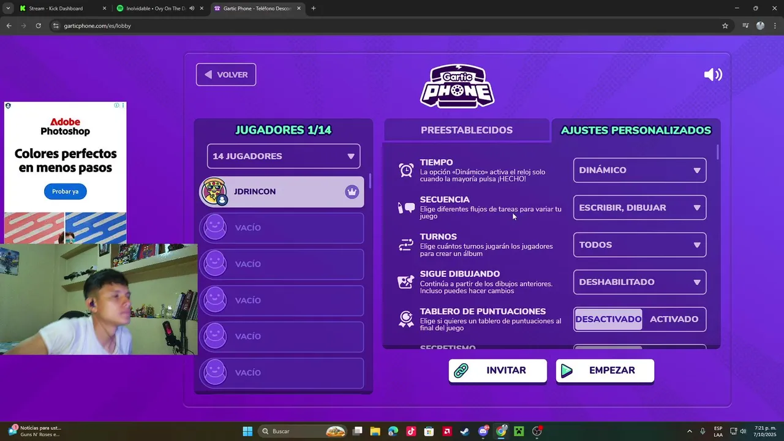Close the Stream - Kick Dashboard tab

click(104, 9)
